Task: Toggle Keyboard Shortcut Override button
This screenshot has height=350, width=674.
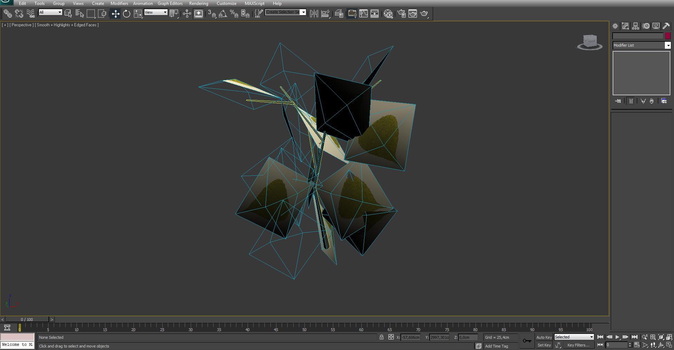Action: pos(198,14)
